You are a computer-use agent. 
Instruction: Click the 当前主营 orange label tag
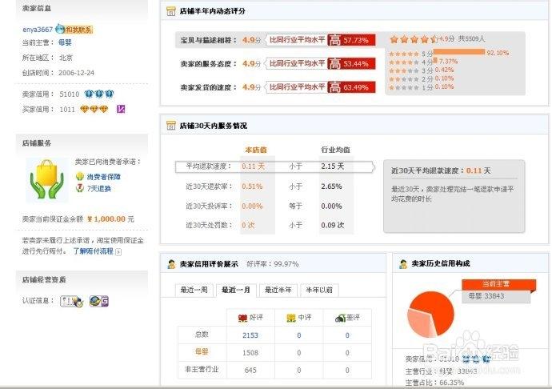498,284
